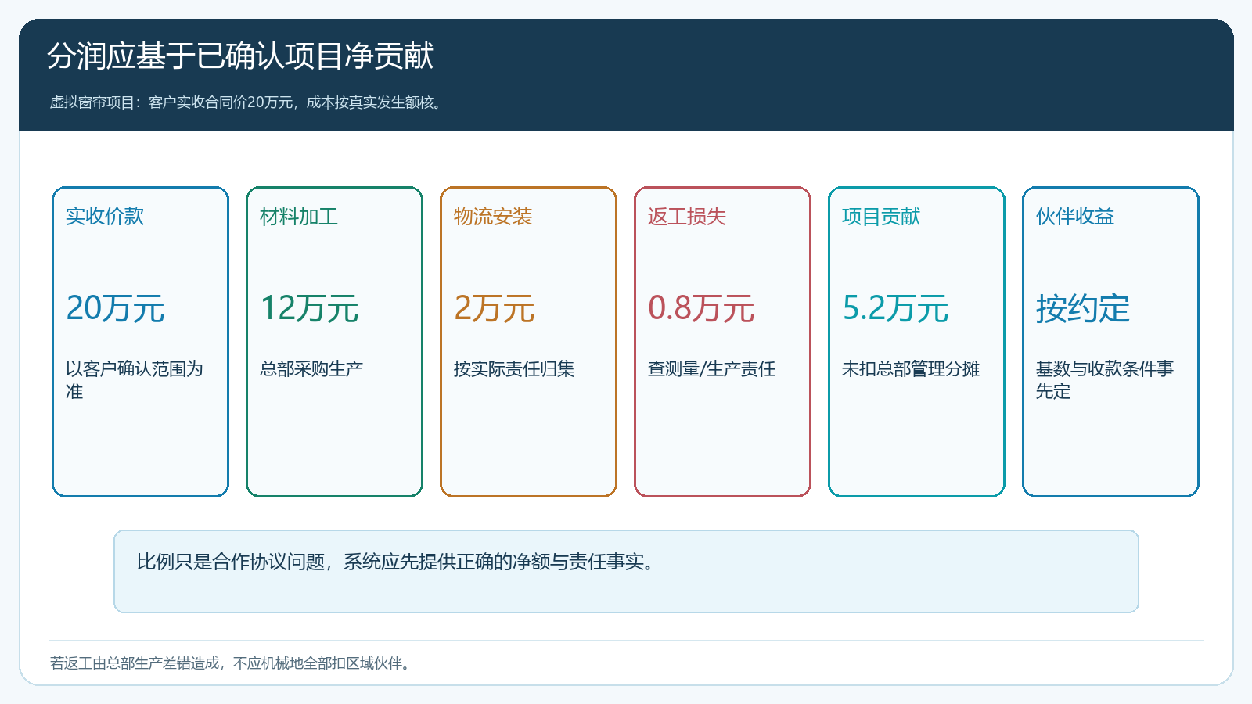Select the 20万元 value

point(115,308)
